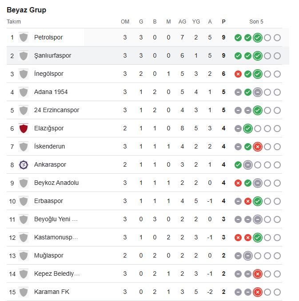Click the Beyaz Grup heading
Image resolution: width=299 pixels, height=301 pixels.
(x=26, y=10)
